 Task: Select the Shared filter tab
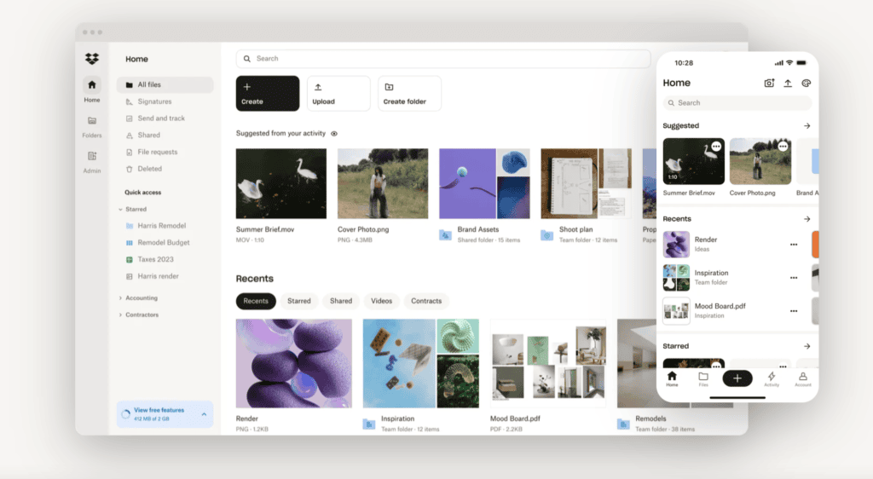point(341,301)
